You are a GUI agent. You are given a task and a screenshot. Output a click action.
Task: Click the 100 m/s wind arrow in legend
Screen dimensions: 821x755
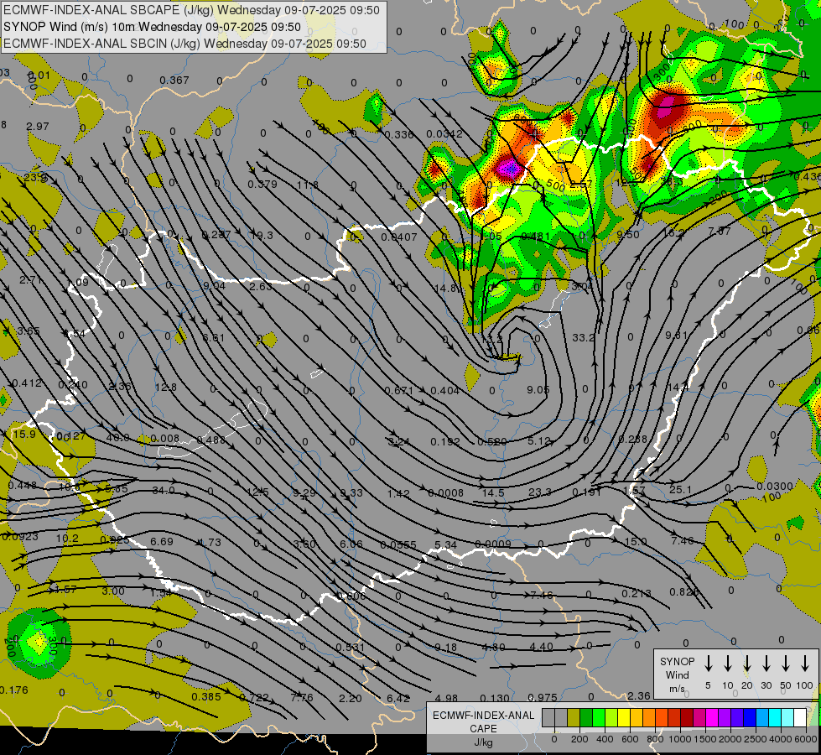tap(805, 664)
